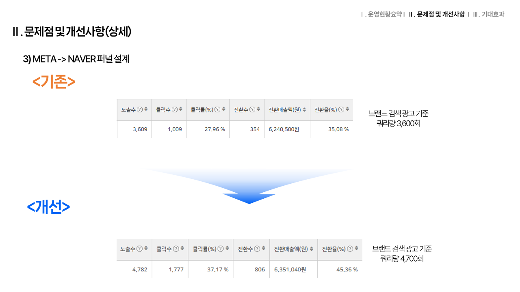Viewport: 520px width, 292px height.
Task: Open 전환율(%) help icon in 개선 table
Action: point(349,249)
